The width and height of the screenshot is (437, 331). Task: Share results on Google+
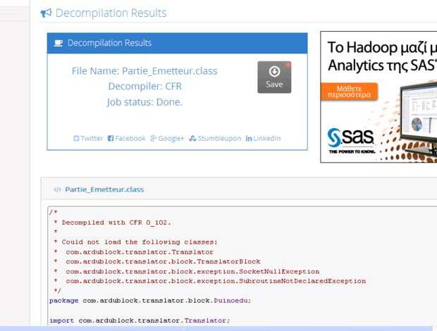tap(167, 138)
